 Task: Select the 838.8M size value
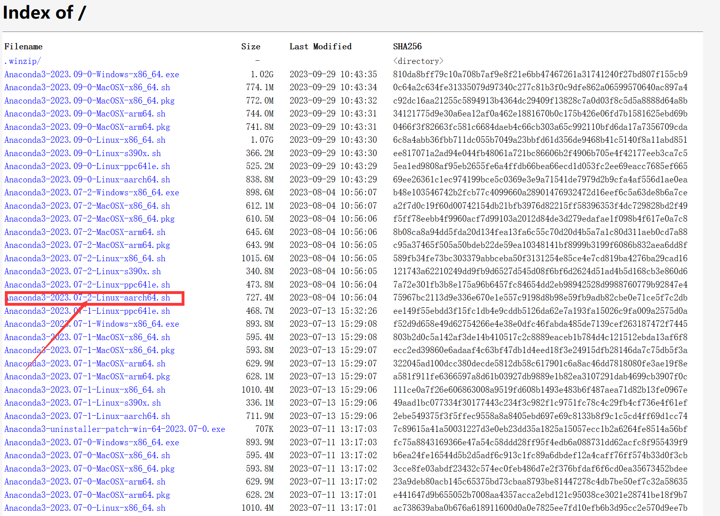(x=260, y=180)
